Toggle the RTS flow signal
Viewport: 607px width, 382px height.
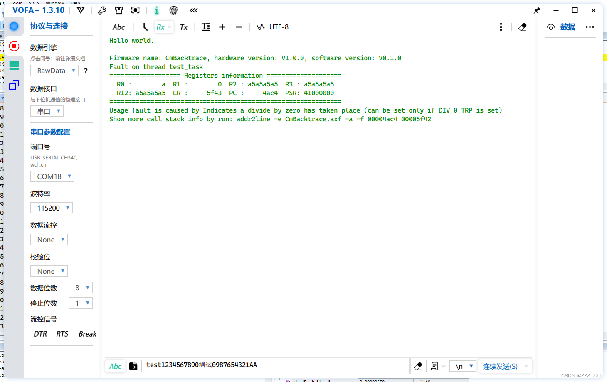[62, 334]
